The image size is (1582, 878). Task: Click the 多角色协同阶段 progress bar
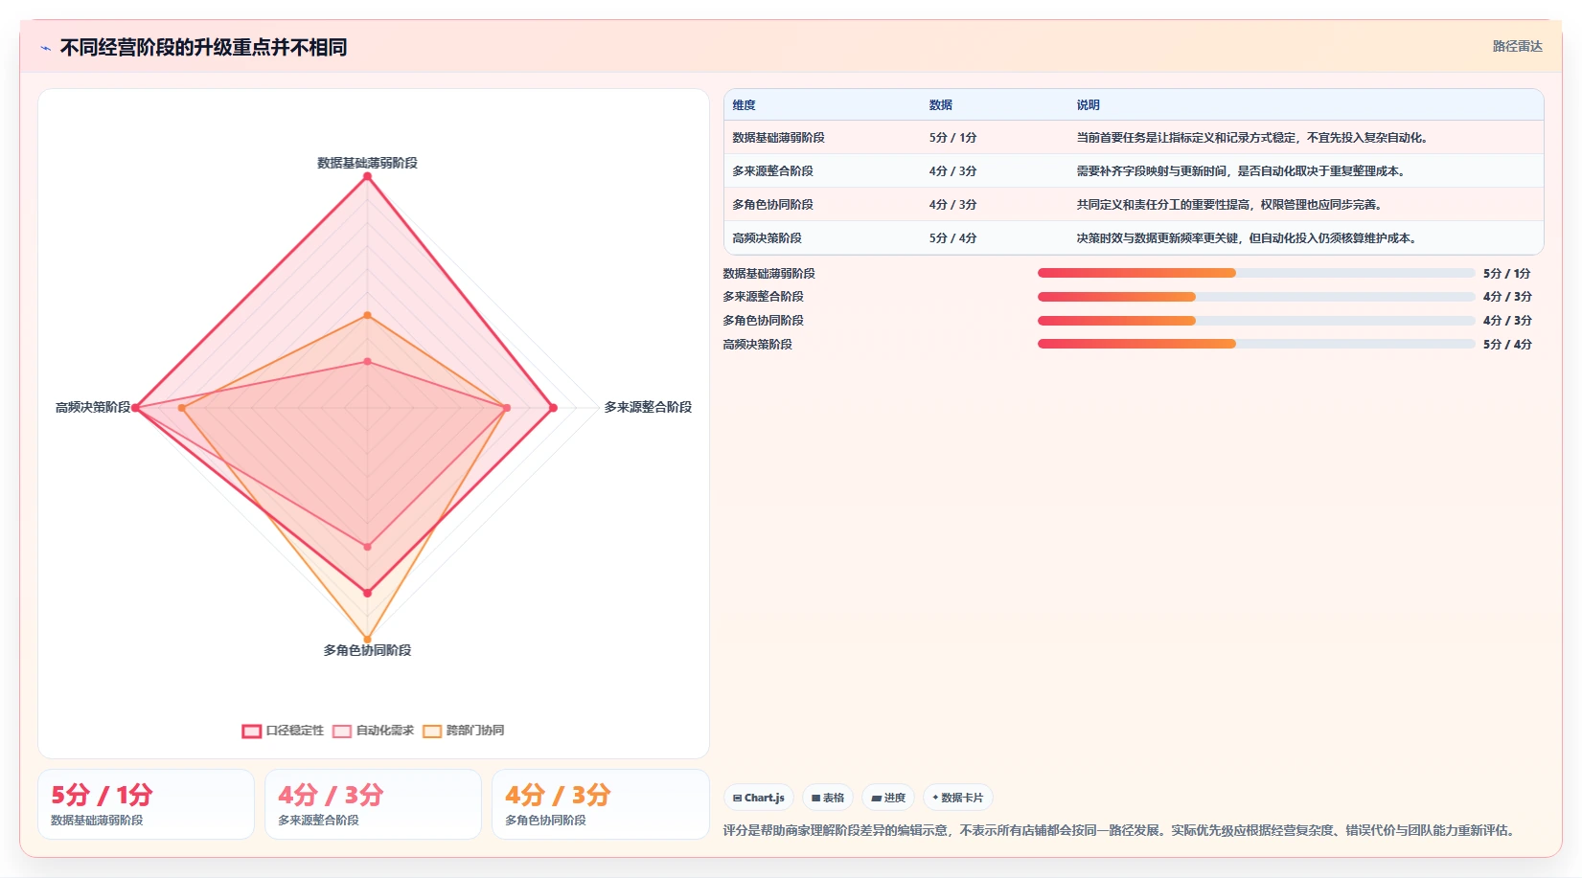1256,321
